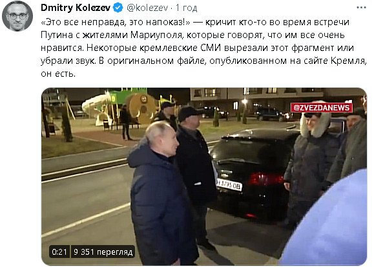Click the 0:21 video duration label
This screenshot has width=374, height=267.
click(x=59, y=252)
